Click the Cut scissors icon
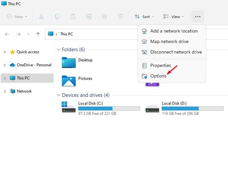This screenshot has width=228, height=171. click(41, 17)
